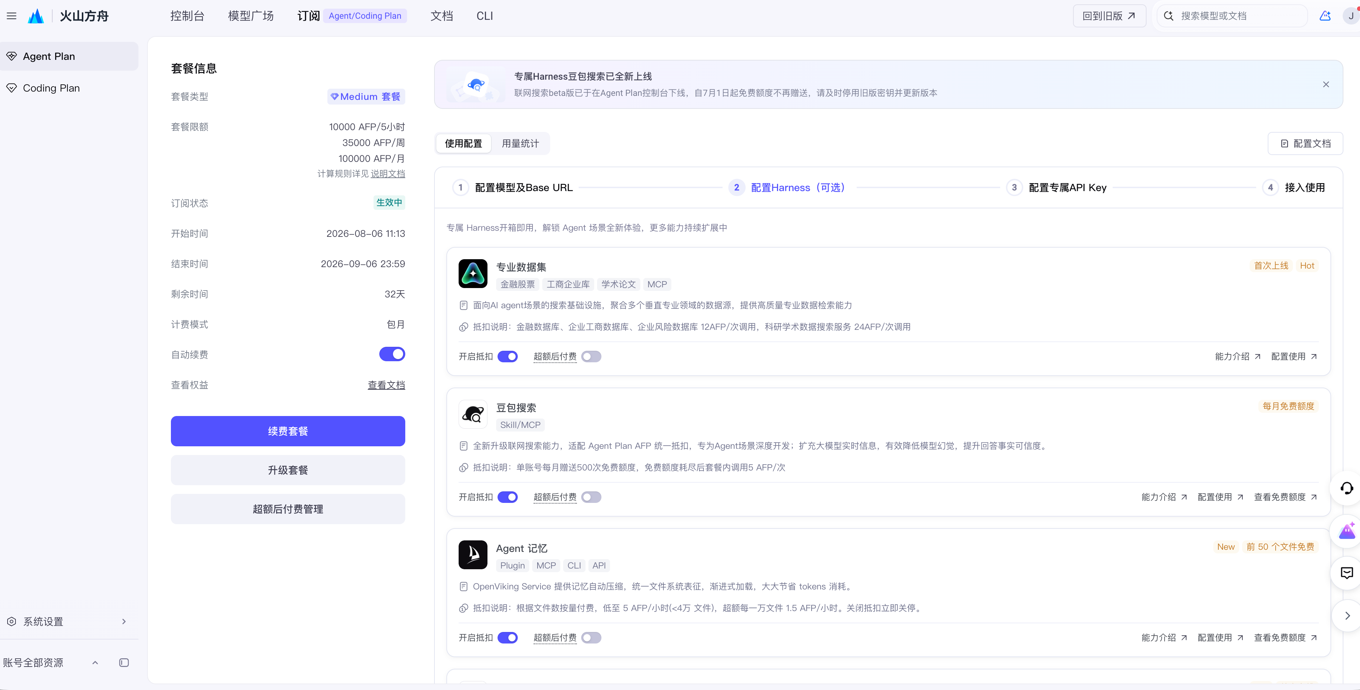Viewport: 1360px width, 690px height.
Task: Expand the right-side floating arrow panel
Action: [1347, 616]
